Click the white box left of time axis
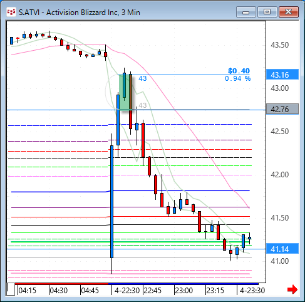305x302 pixels. tap(11, 289)
